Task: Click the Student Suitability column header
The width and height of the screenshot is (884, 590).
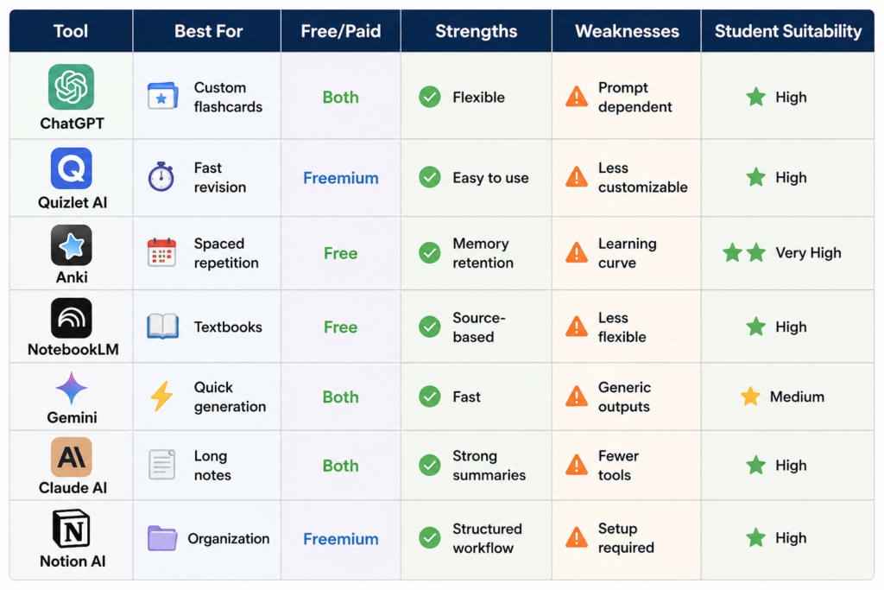Action: point(788,31)
